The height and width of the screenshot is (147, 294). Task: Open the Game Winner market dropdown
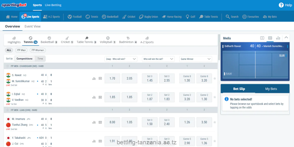pyautogui.click(x=196, y=59)
